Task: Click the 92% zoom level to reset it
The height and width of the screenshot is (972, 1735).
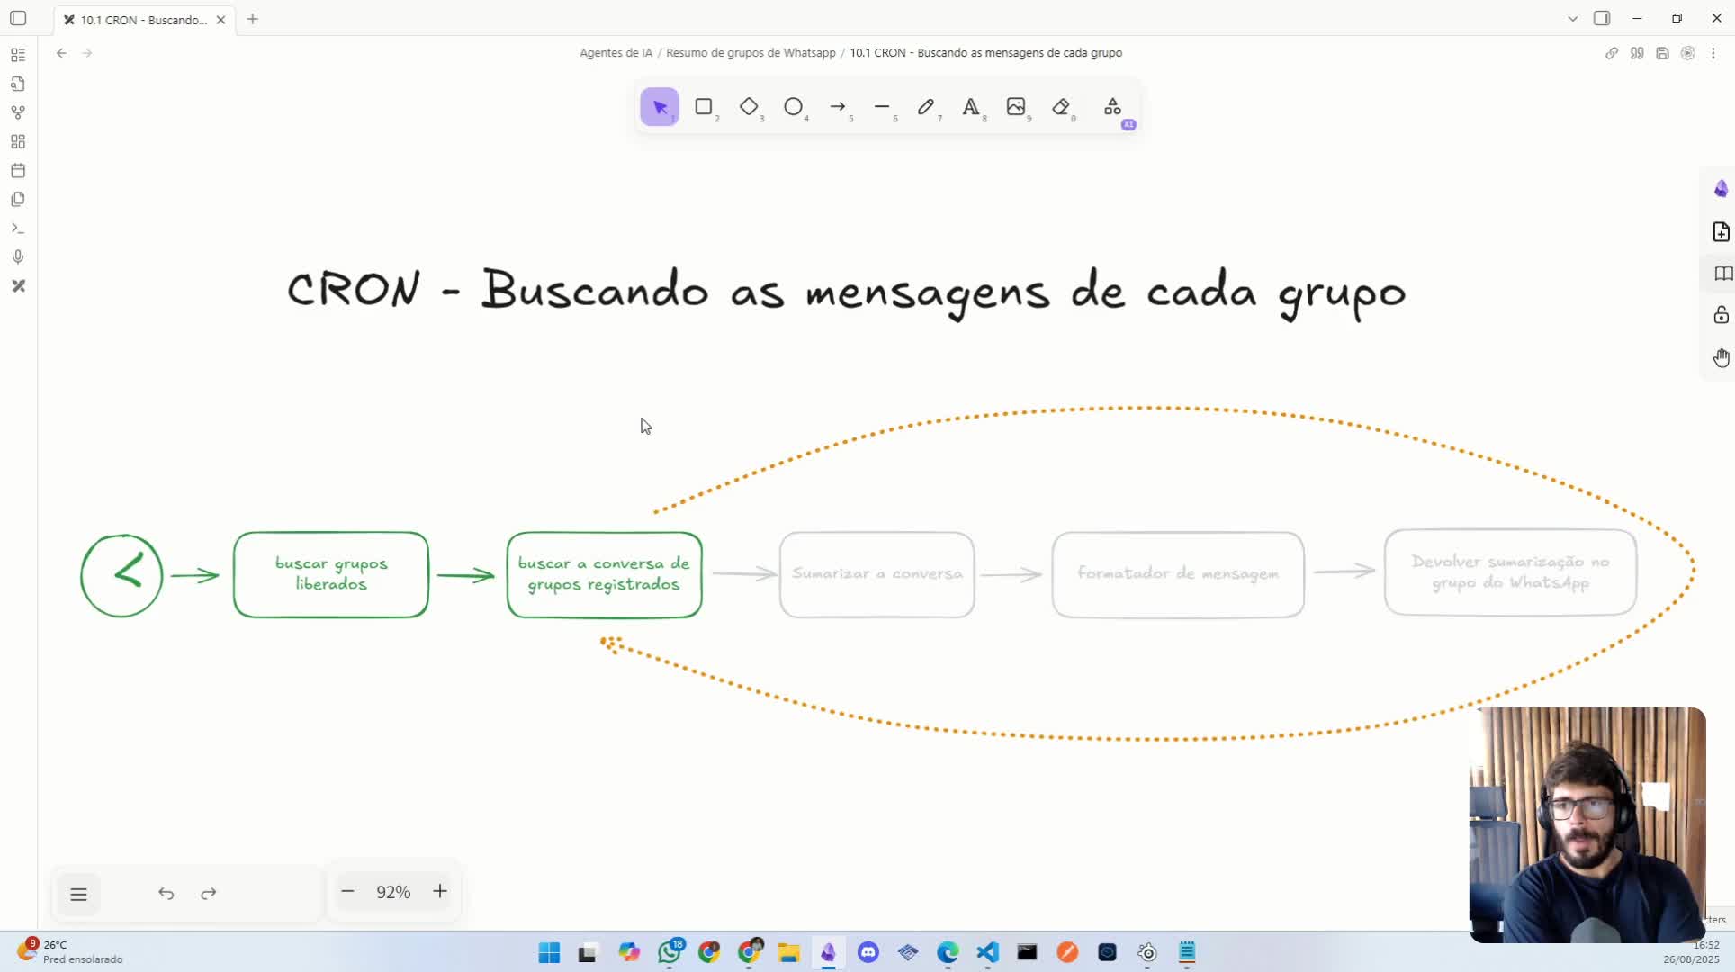Action: coord(393,892)
